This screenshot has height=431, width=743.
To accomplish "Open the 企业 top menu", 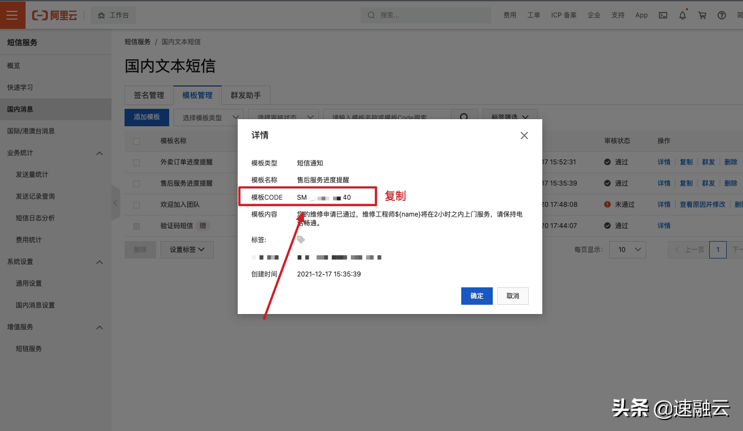I will click(594, 15).
